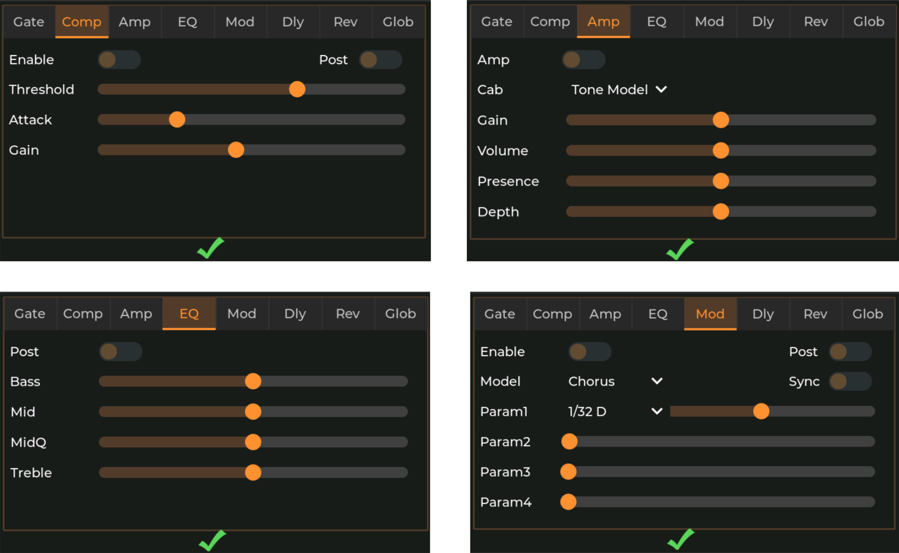The height and width of the screenshot is (553, 899).
Task: Click the Param2 slider handle
Action: pos(569,441)
